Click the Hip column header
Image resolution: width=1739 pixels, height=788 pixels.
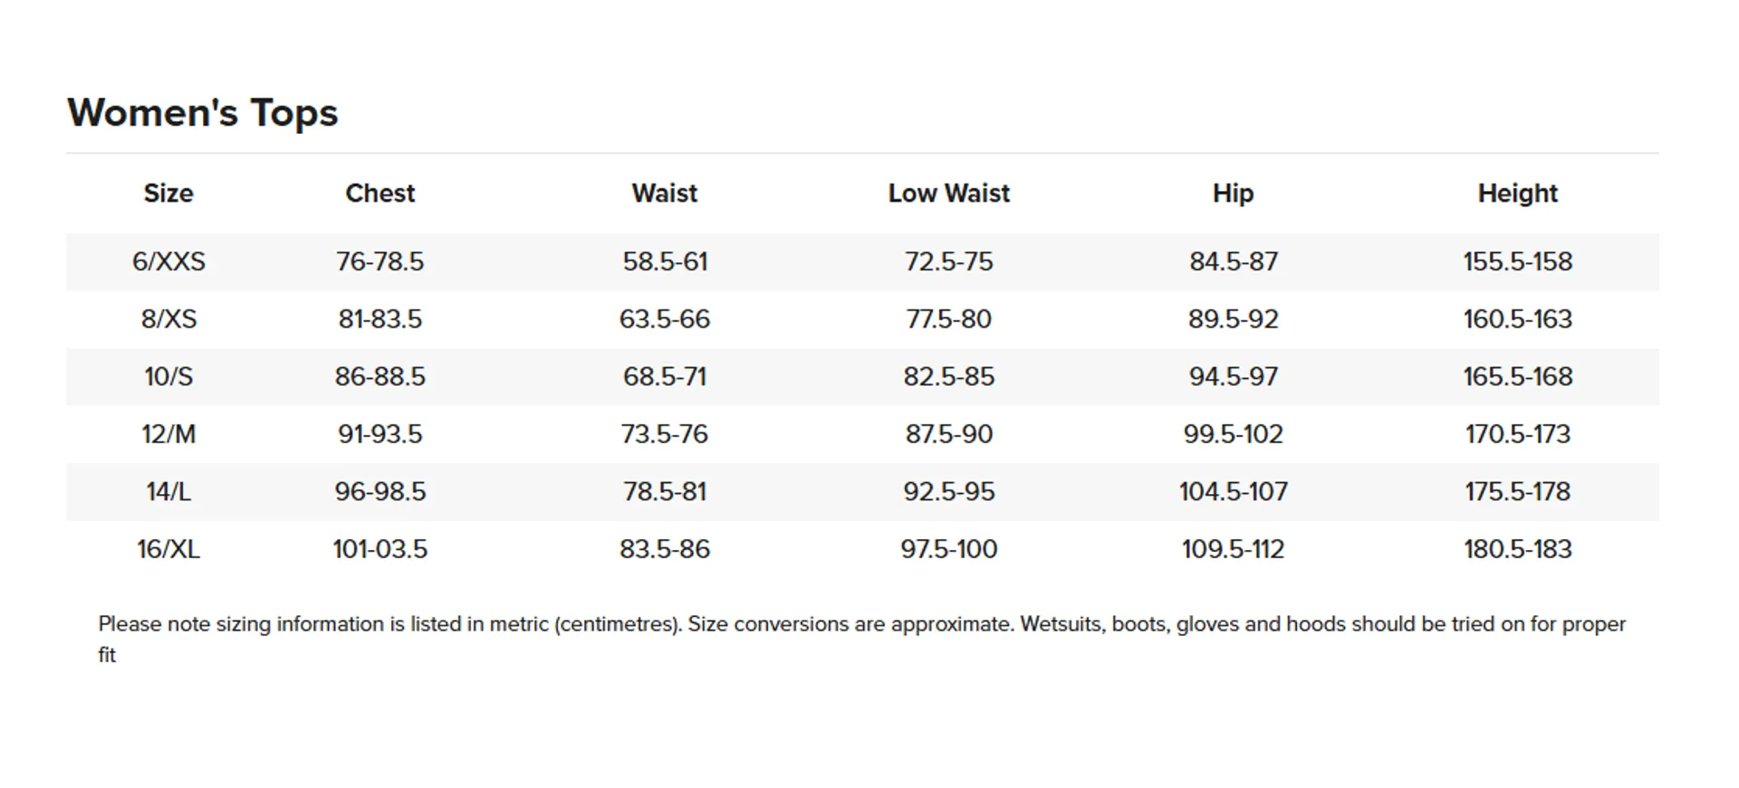click(x=1233, y=193)
